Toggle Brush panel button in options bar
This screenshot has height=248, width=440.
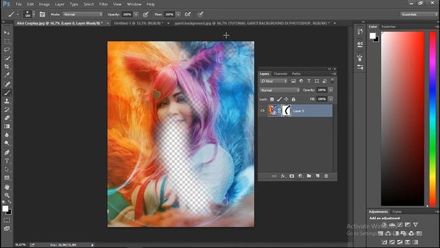pyautogui.click(x=42, y=14)
